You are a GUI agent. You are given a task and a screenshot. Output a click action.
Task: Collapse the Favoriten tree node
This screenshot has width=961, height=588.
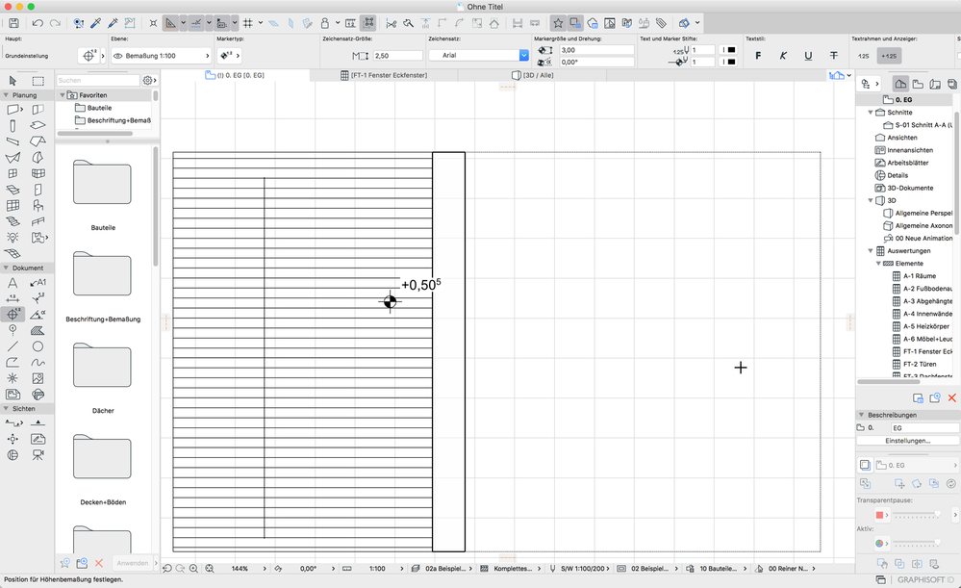click(x=62, y=95)
